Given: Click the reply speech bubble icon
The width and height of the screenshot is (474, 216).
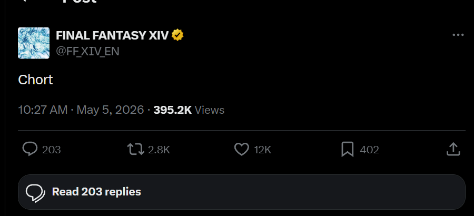Looking at the screenshot, I should (30, 149).
